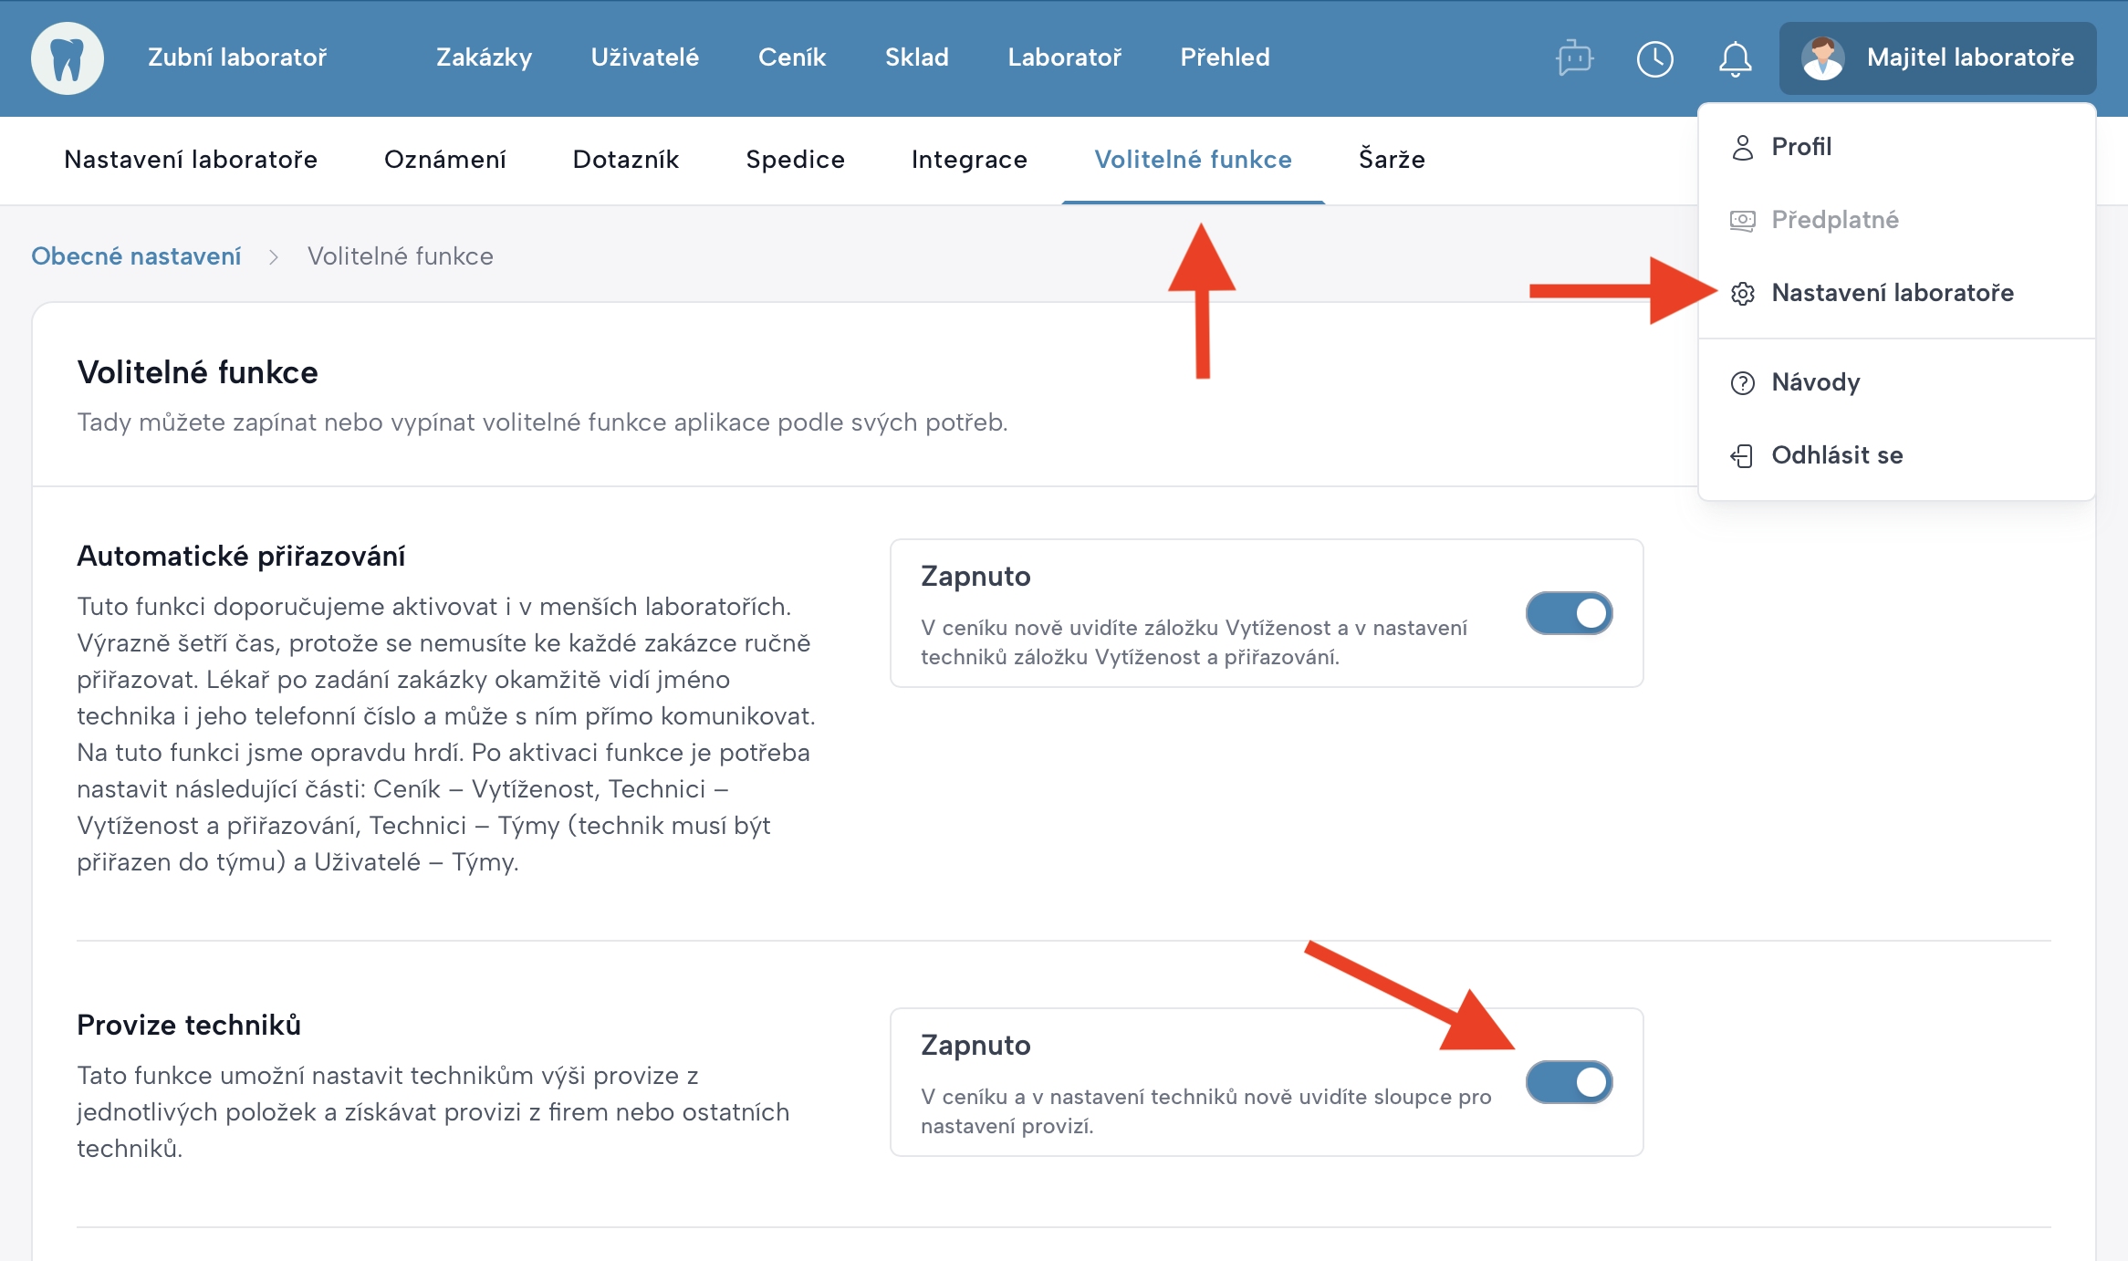Open the Šarže tab
Screen dimensions: 2128x1261
(x=1392, y=160)
